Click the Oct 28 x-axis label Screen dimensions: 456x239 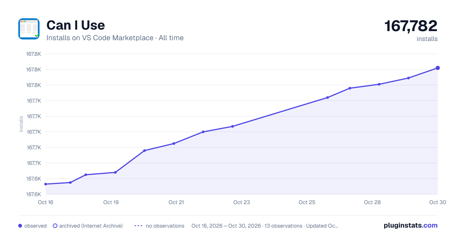pyautogui.click(x=372, y=202)
